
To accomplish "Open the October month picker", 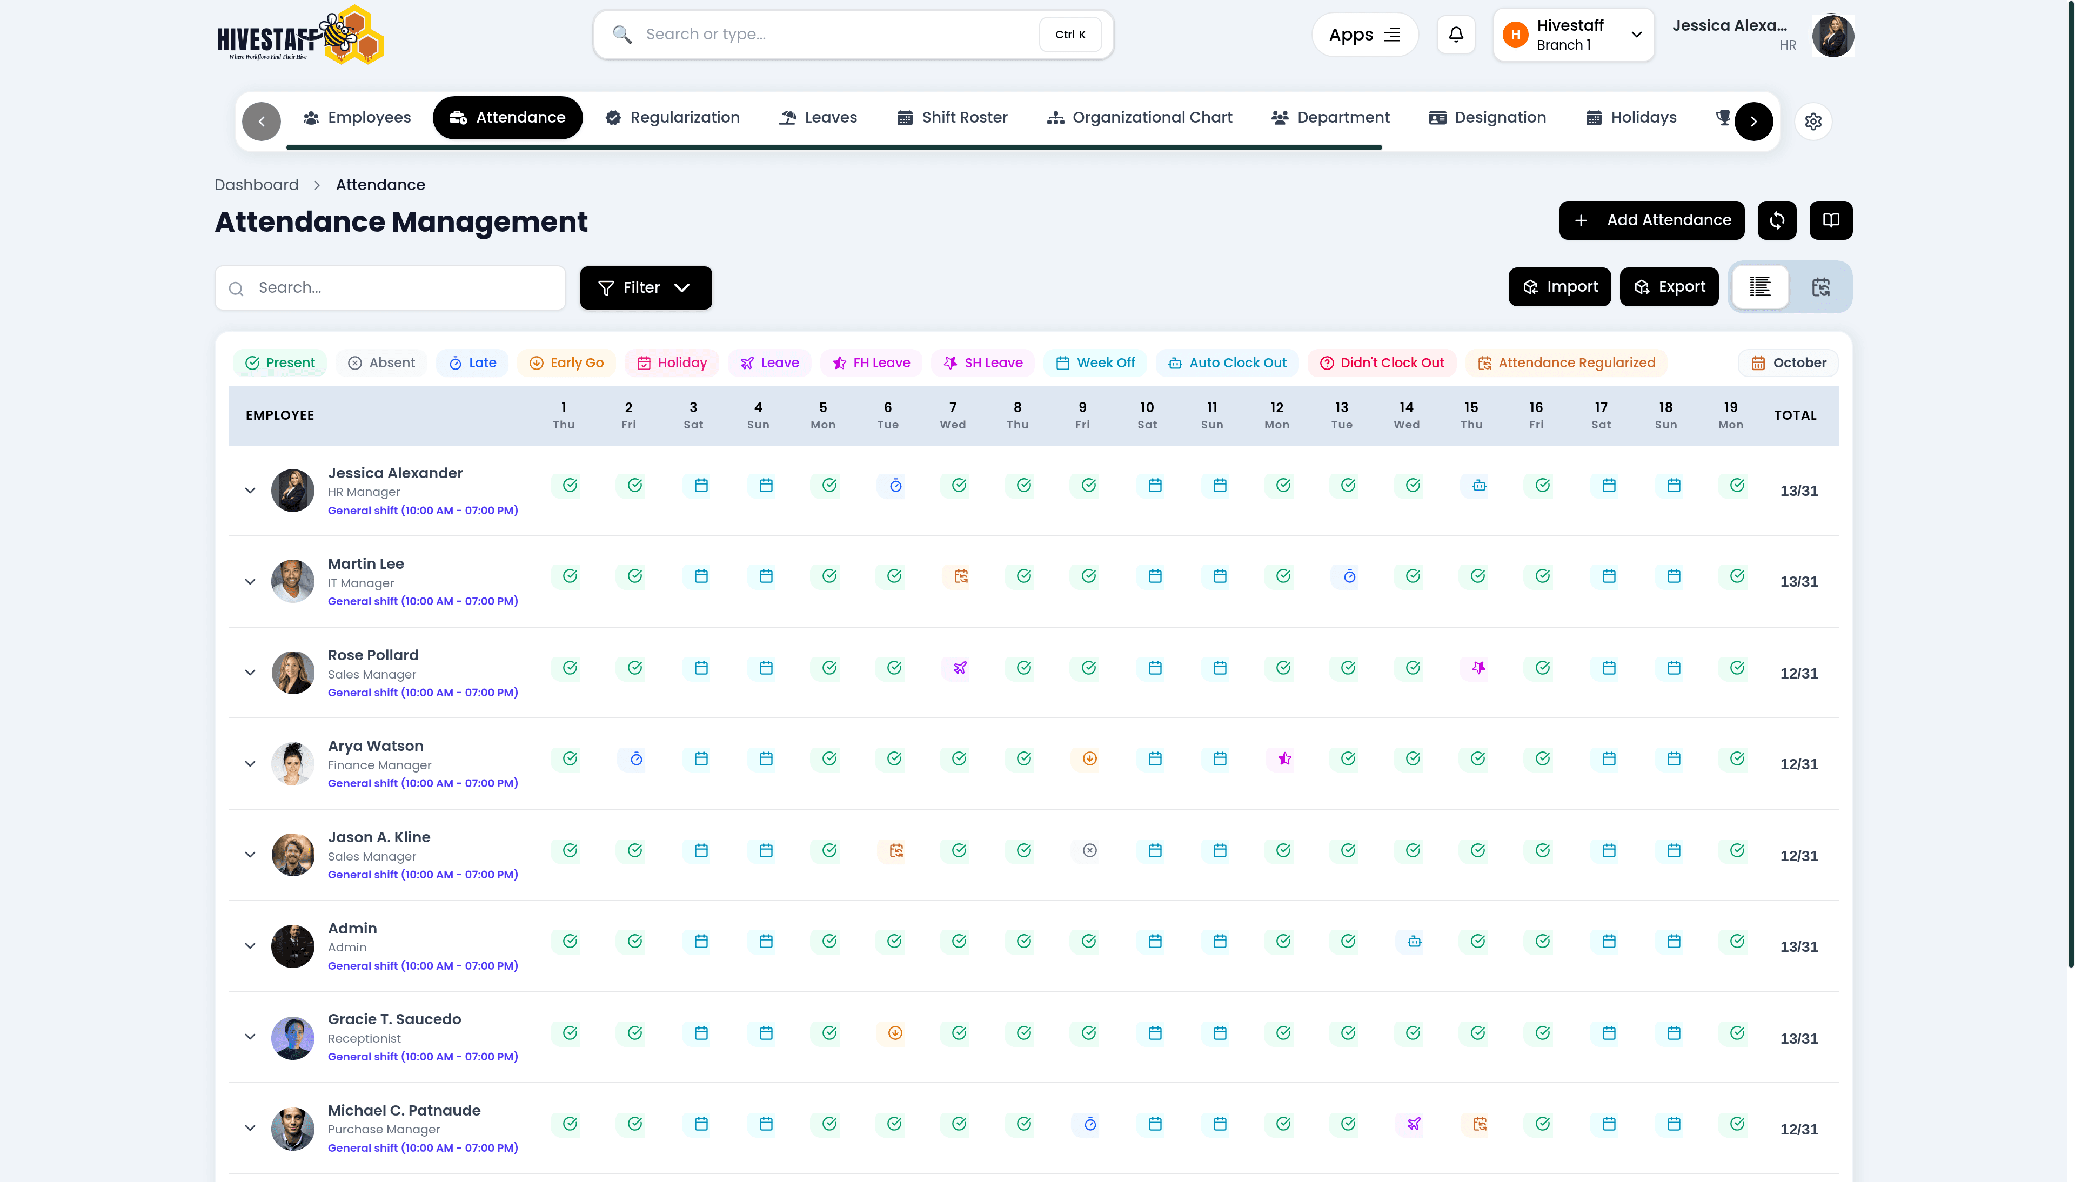I will coord(1788,363).
